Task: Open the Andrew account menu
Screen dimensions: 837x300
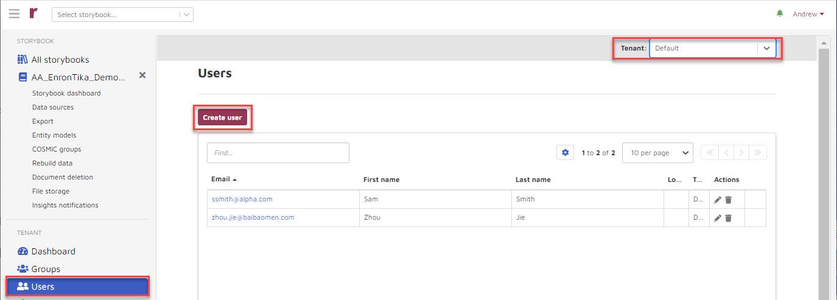Action: 808,14
